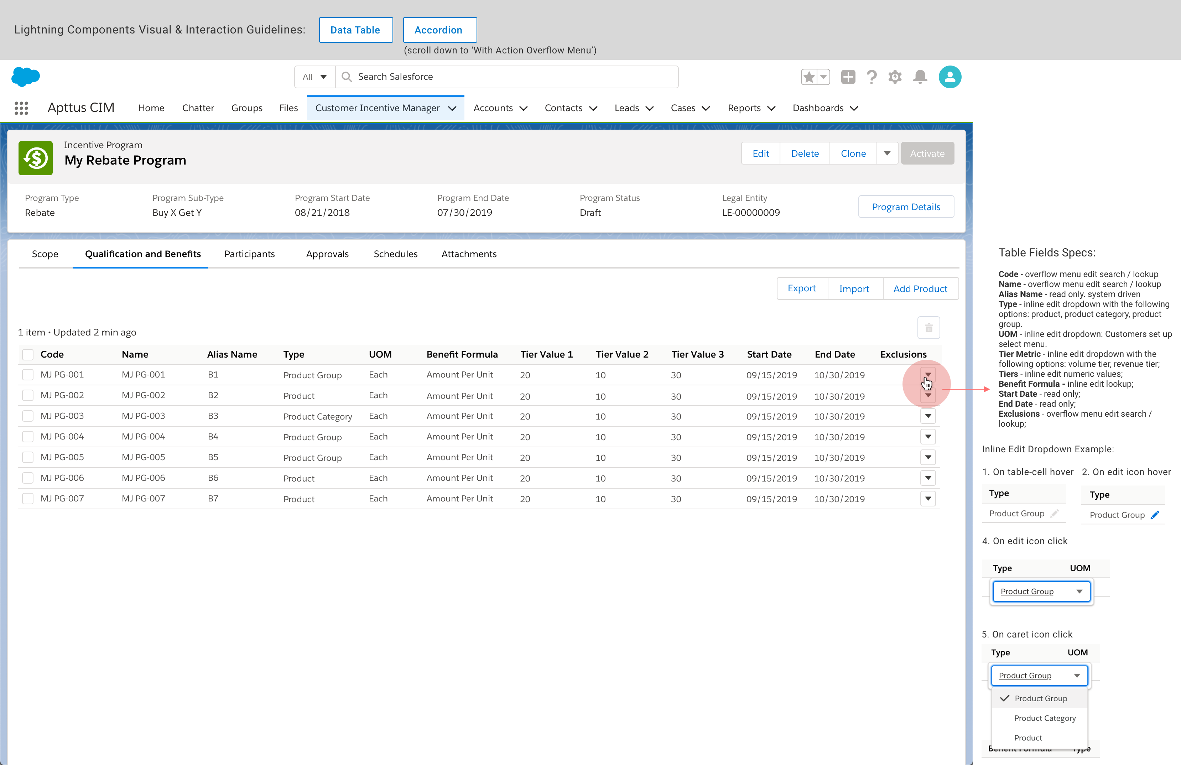Click the trash delete icon above table
This screenshot has width=1181, height=765.
pyautogui.click(x=928, y=328)
